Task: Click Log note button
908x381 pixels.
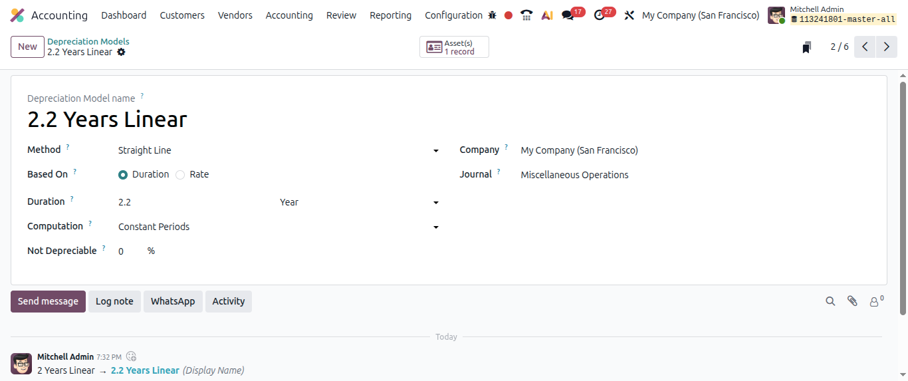Action: pos(114,301)
